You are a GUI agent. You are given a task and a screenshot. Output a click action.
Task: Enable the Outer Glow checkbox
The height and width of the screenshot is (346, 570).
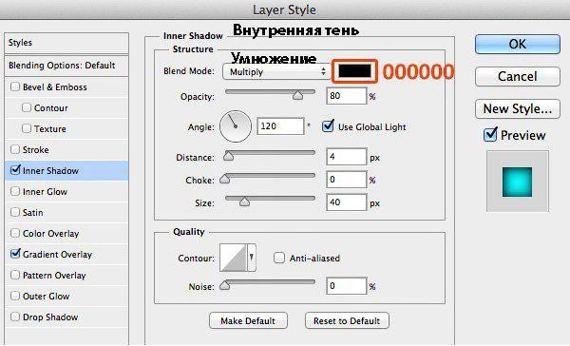click(x=15, y=296)
